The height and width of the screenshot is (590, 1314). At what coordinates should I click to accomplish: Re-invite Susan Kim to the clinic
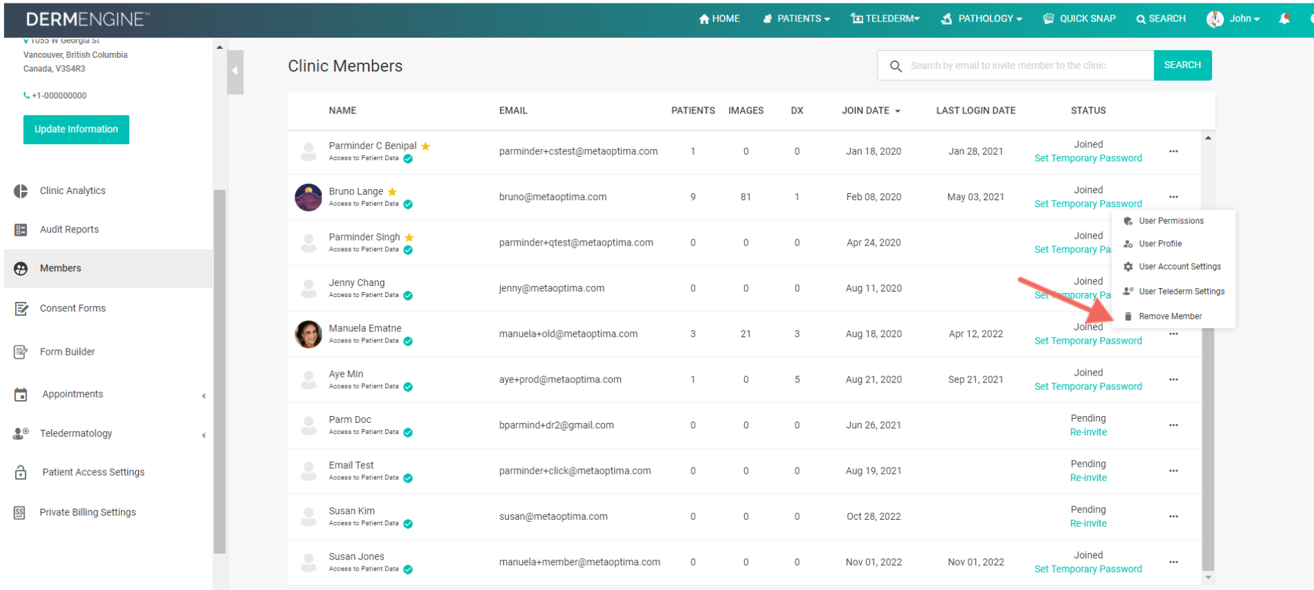[x=1088, y=523]
